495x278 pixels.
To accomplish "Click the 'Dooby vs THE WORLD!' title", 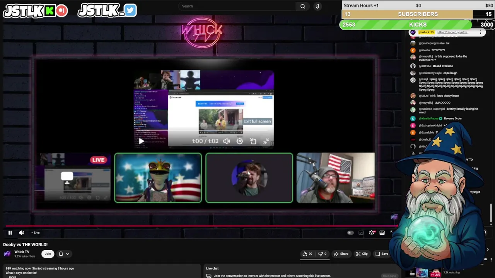I will (26, 244).
